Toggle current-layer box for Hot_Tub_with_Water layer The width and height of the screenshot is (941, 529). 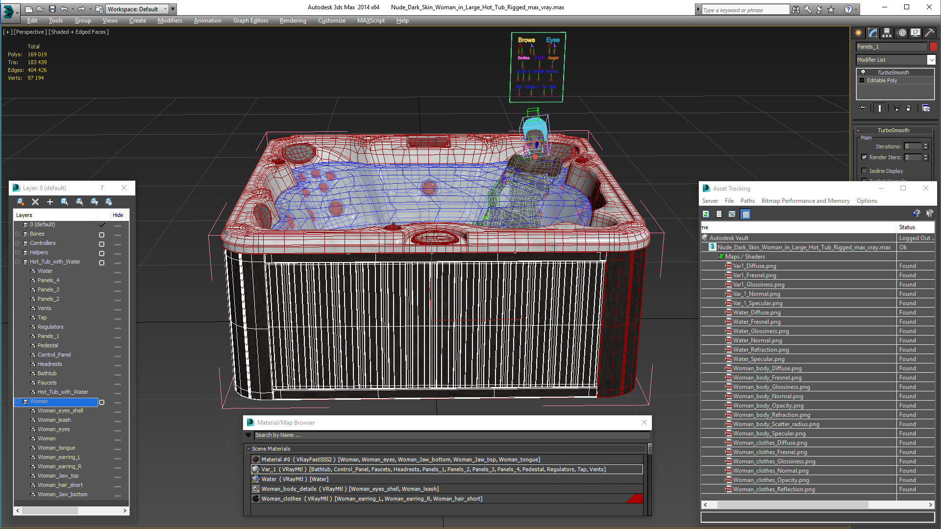102,263
